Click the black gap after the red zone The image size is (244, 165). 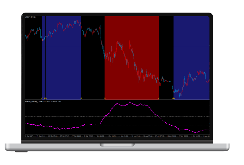click(166, 50)
